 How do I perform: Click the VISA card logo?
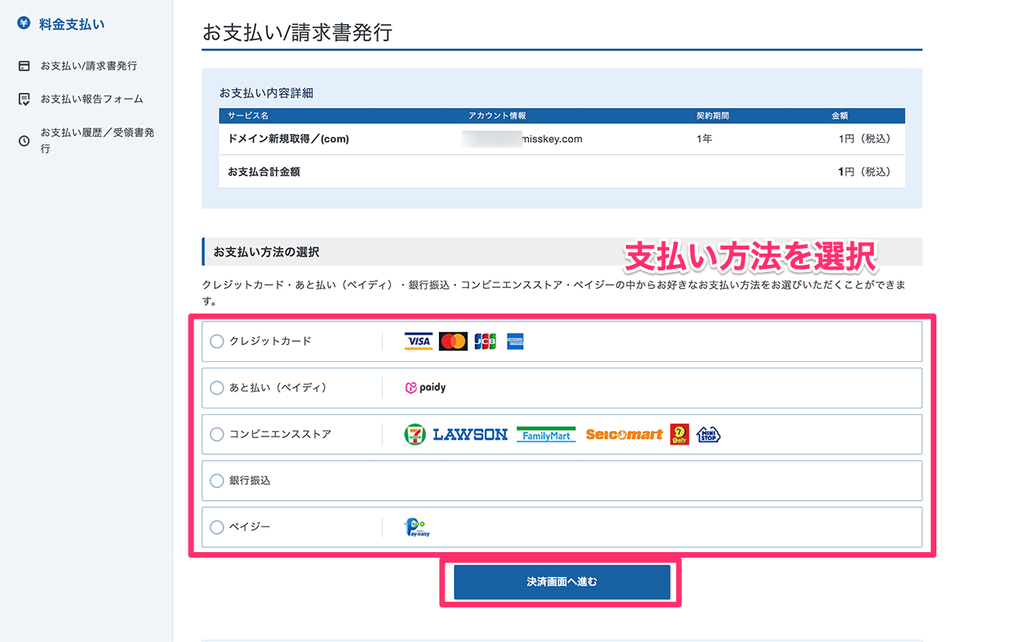pyautogui.click(x=418, y=342)
